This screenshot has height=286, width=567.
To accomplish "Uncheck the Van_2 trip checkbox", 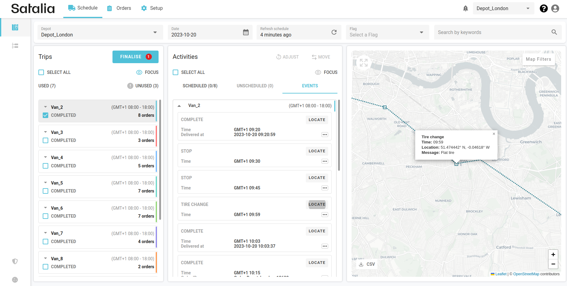I will click(45, 115).
